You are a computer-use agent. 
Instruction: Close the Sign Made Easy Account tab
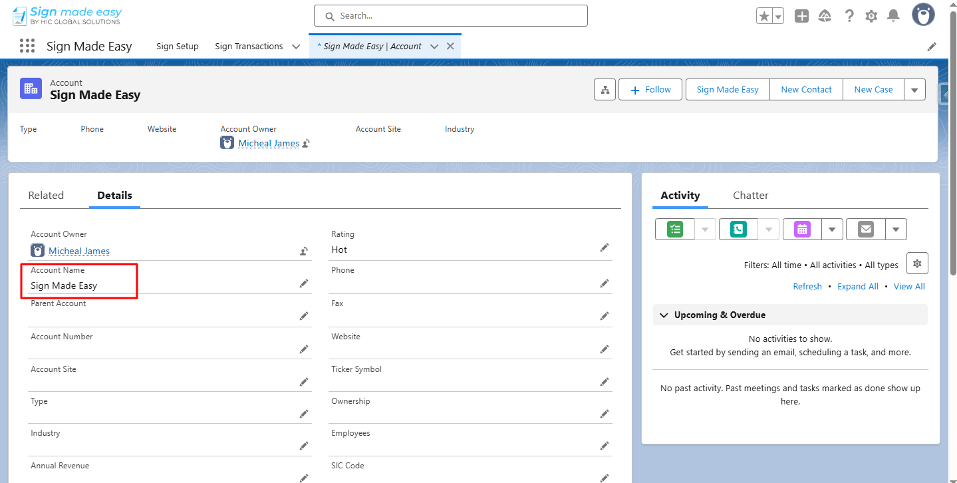(450, 47)
